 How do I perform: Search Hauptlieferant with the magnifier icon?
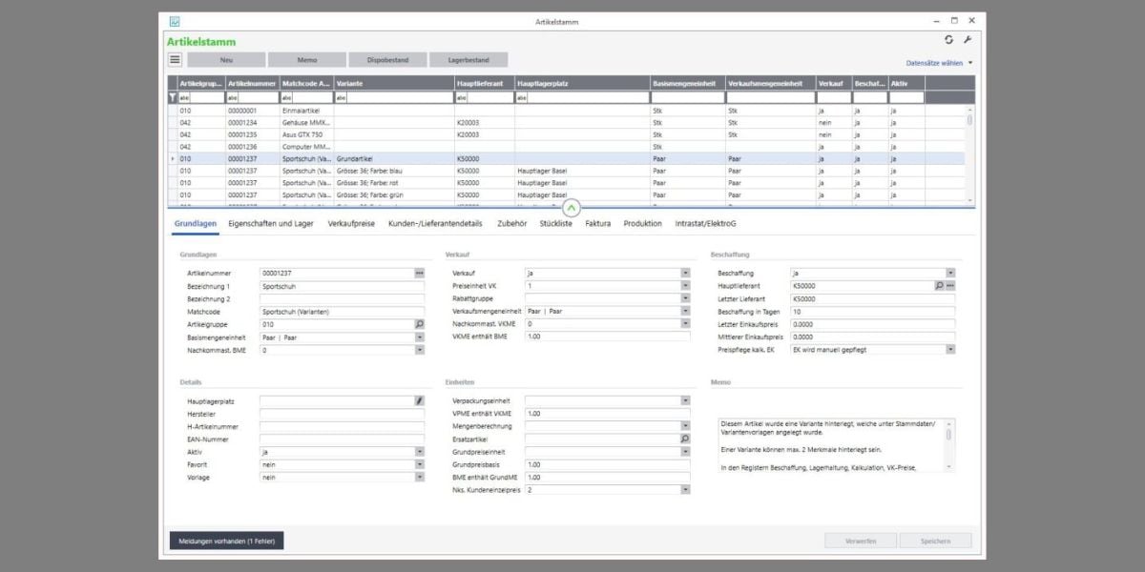pos(939,286)
